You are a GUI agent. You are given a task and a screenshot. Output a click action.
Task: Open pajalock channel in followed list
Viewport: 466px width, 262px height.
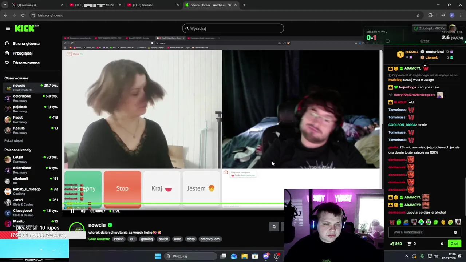(31, 109)
